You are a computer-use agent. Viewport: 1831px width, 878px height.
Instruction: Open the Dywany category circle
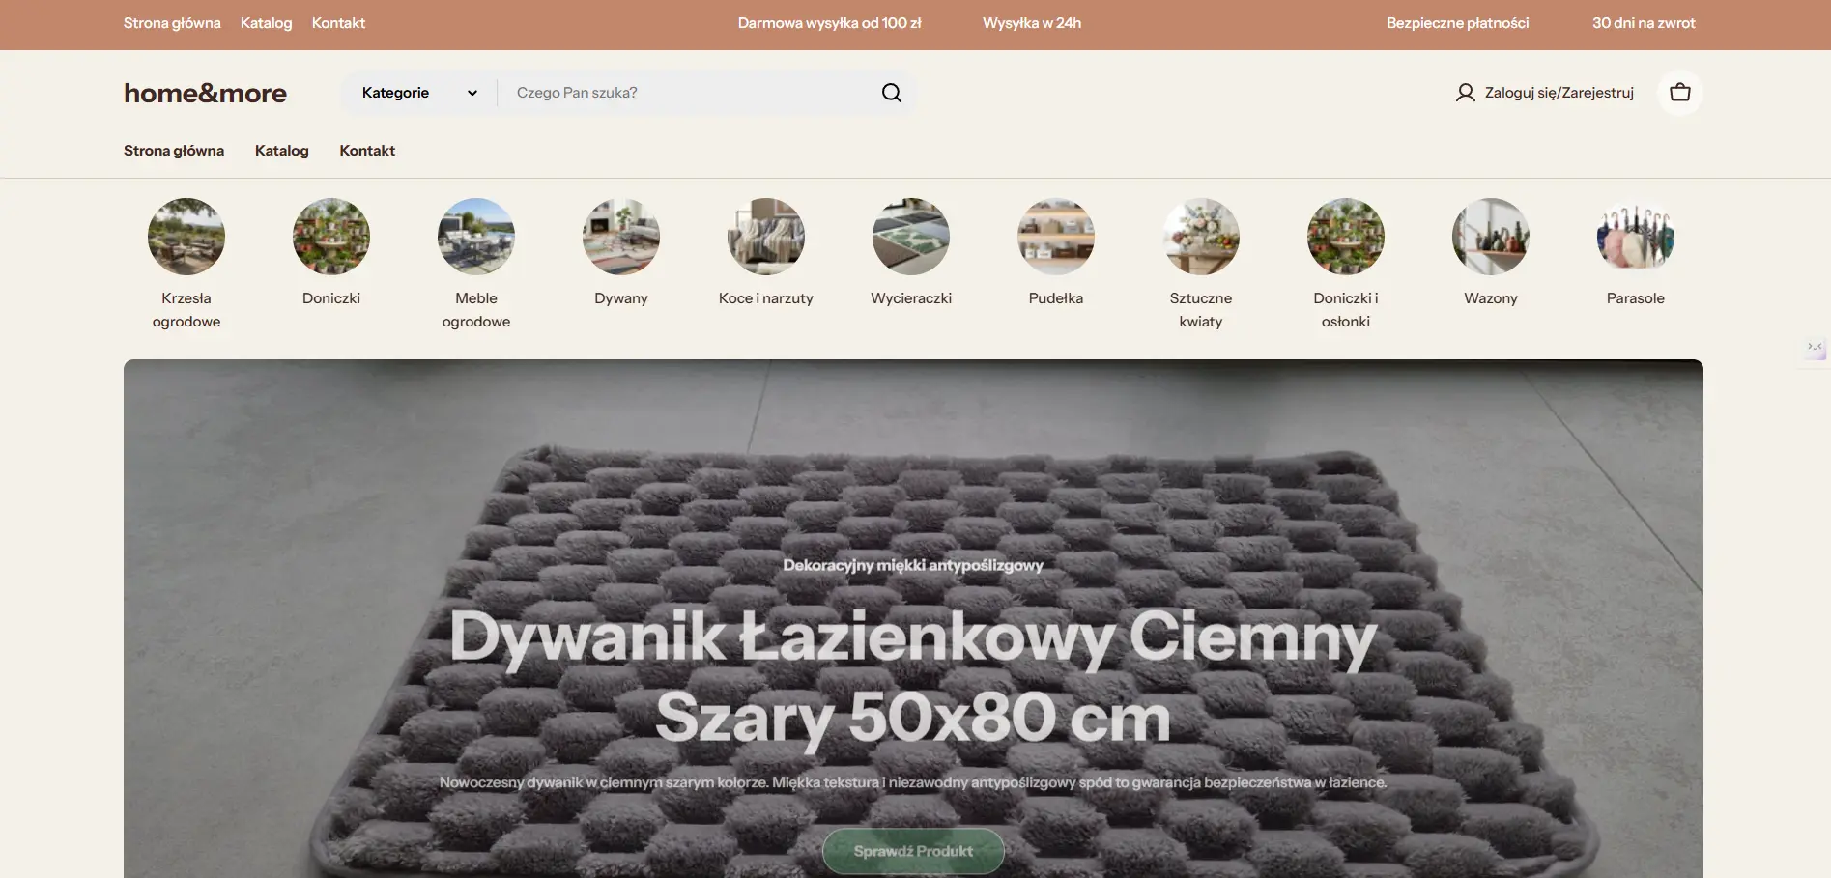[x=620, y=236]
